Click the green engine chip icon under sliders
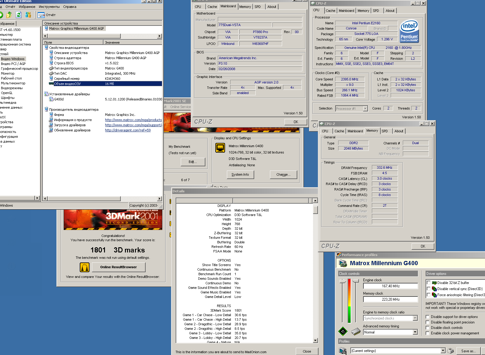The height and width of the screenshot is (355, 485). point(343,331)
